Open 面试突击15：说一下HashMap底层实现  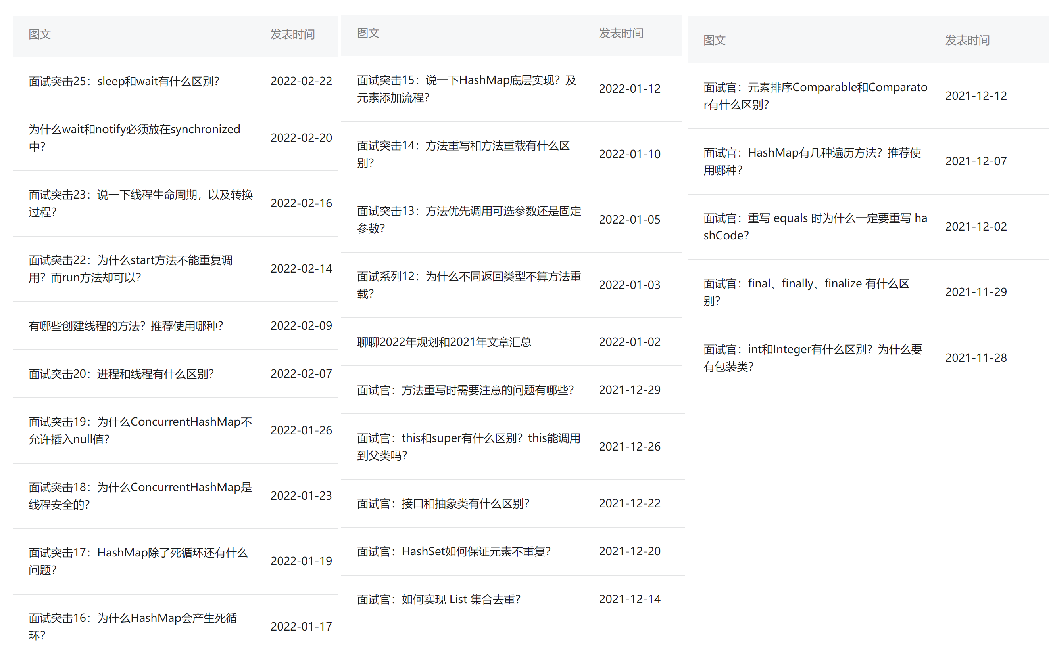467,89
